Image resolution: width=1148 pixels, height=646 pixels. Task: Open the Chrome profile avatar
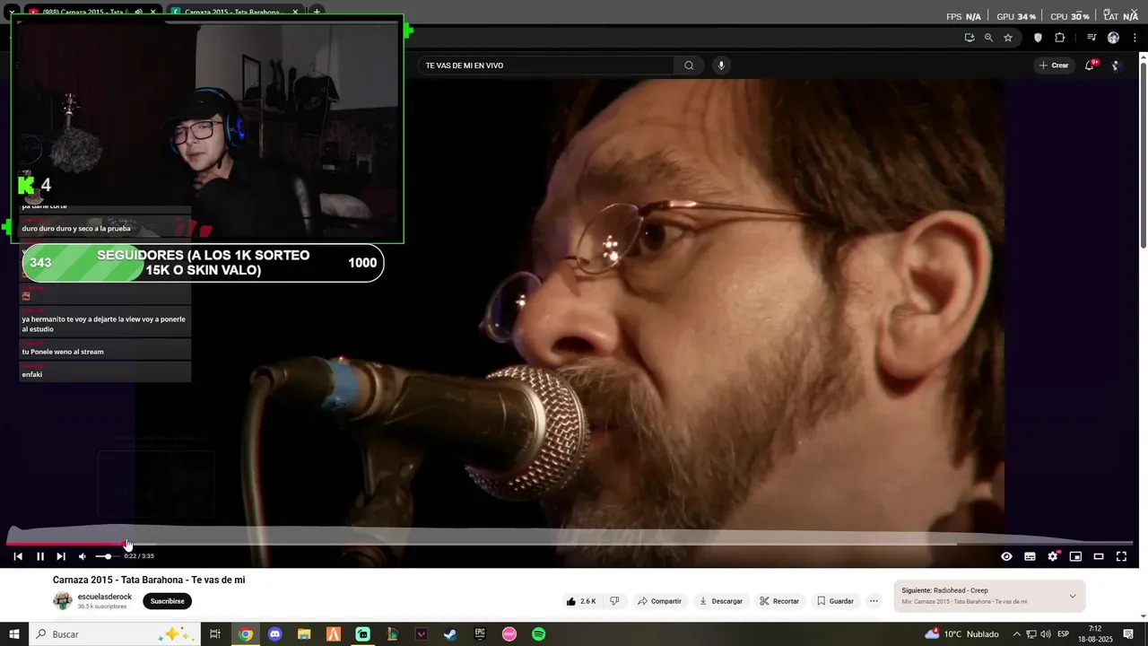[1113, 38]
